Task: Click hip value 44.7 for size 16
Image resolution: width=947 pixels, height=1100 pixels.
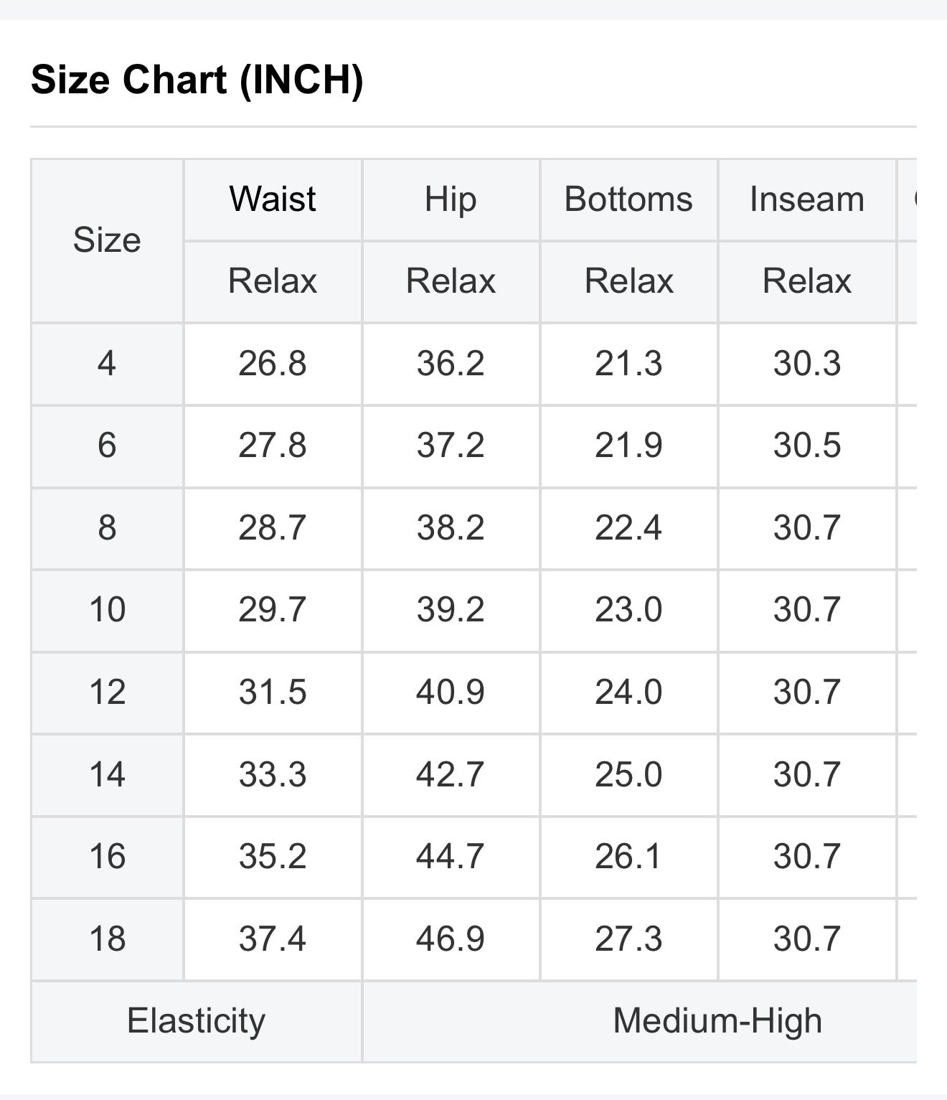Action: pyautogui.click(x=451, y=856)
